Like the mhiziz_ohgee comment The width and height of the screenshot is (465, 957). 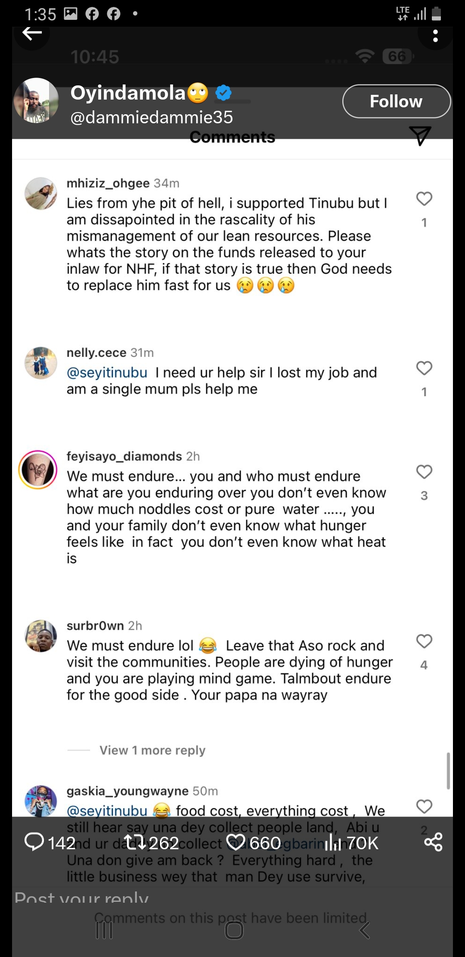point(424,199)
